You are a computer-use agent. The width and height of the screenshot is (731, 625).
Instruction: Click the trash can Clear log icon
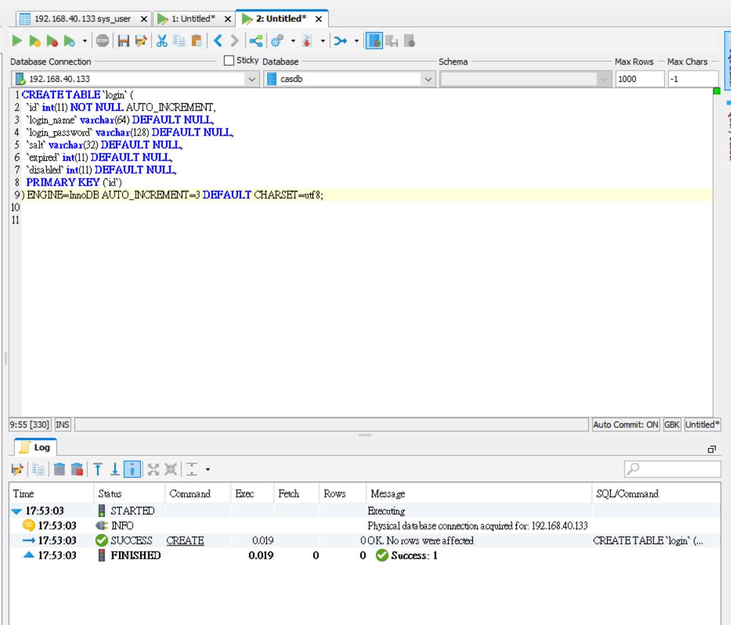click(x=59, y=469)
